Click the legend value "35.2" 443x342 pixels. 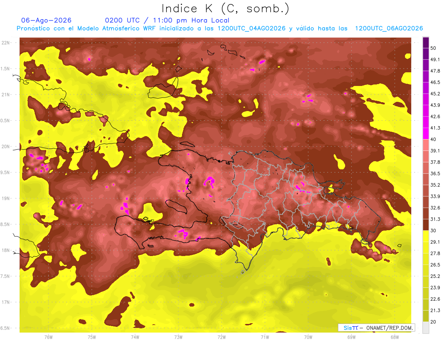[x=435, y=185]
